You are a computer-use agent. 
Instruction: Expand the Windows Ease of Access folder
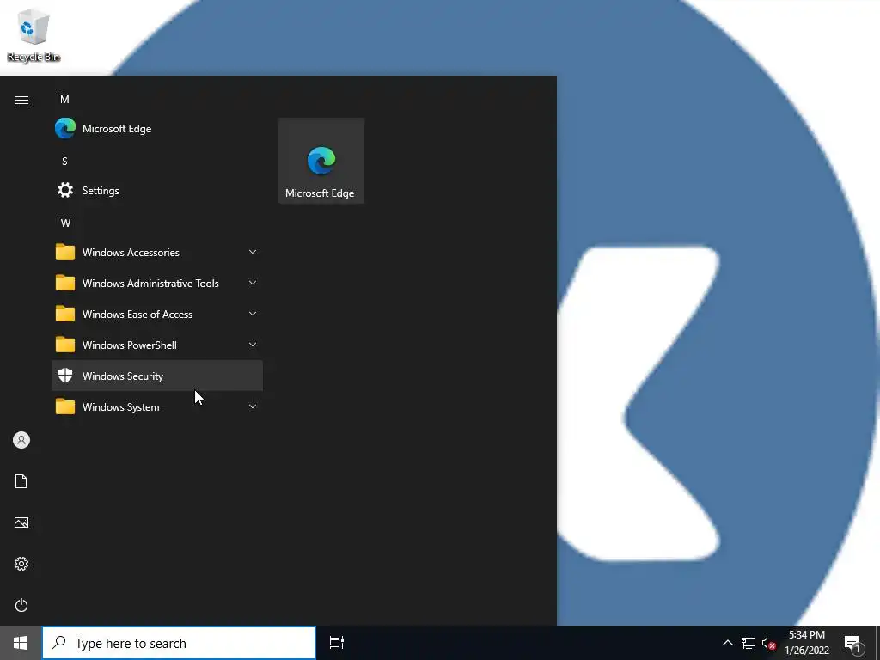157,314
